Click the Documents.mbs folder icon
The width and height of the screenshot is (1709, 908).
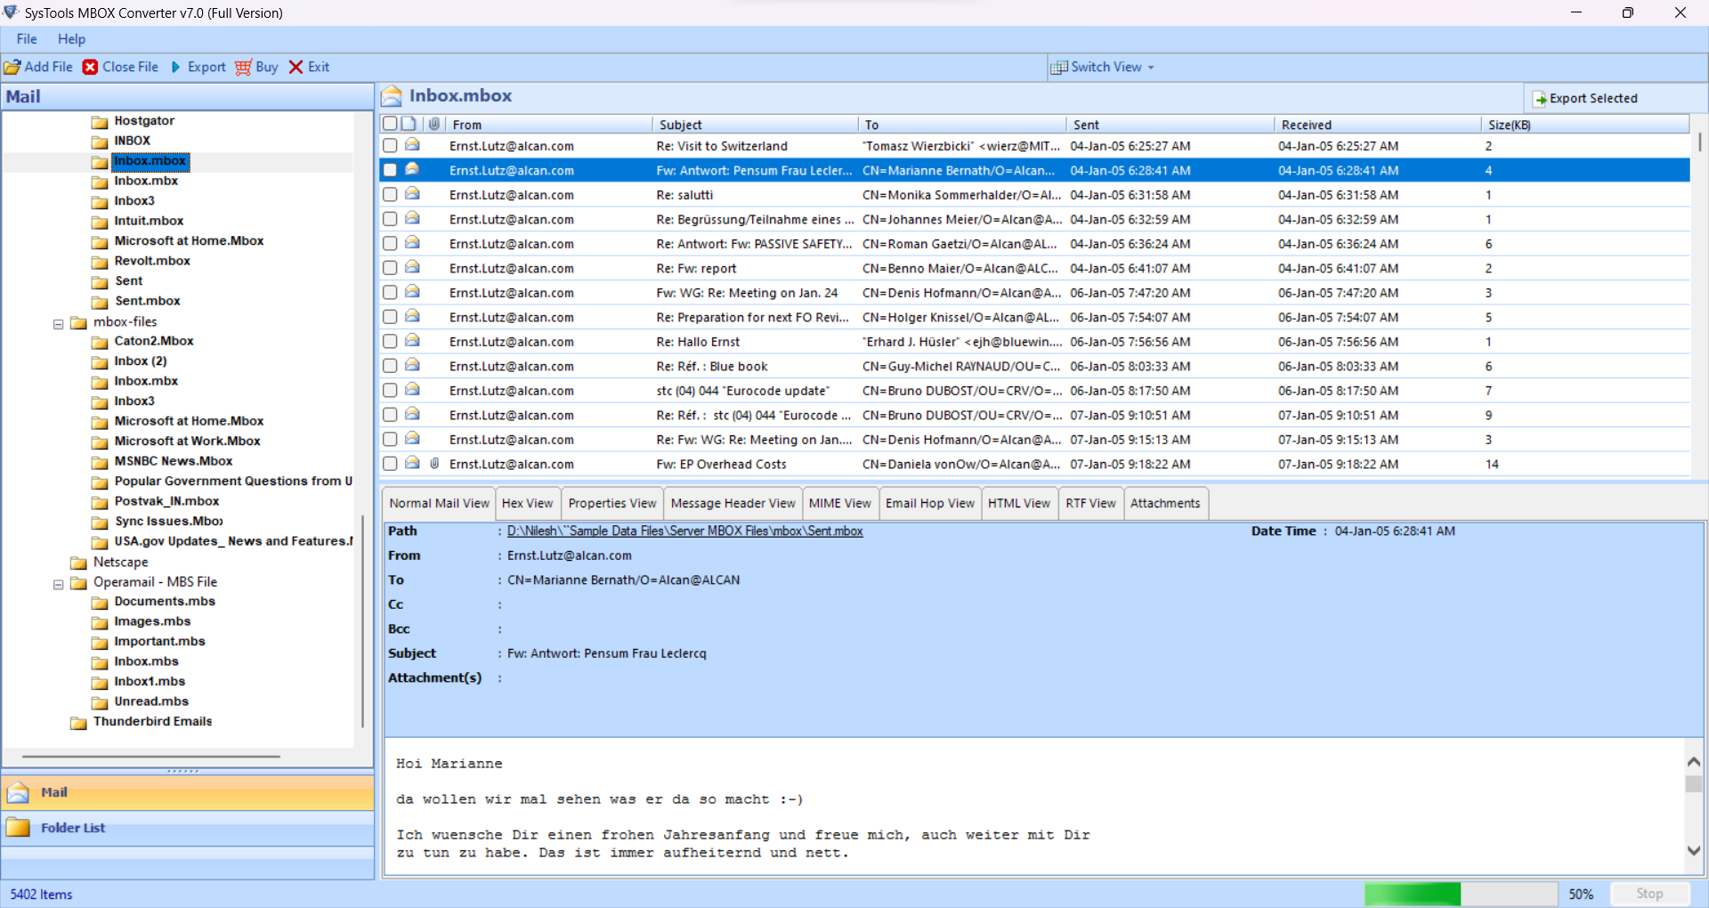[100, 603]
